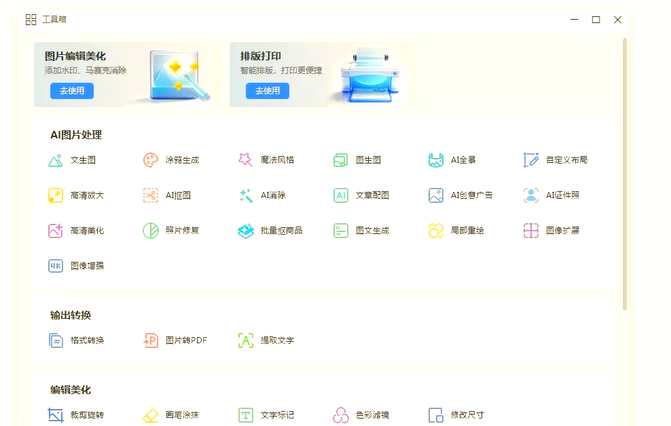Viewport: 671px width, 426px height.
Task: Open the 图像增强 4K icon
Action: click(x=56, y=266)
